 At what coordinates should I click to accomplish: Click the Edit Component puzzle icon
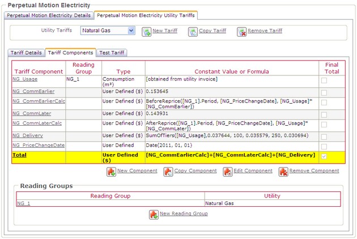(x=228, y=172)
